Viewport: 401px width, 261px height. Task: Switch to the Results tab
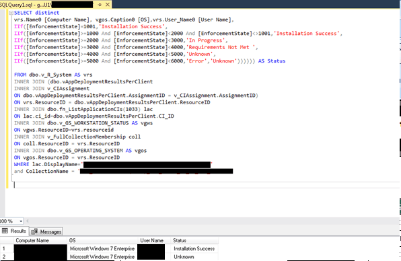(14, 231)
